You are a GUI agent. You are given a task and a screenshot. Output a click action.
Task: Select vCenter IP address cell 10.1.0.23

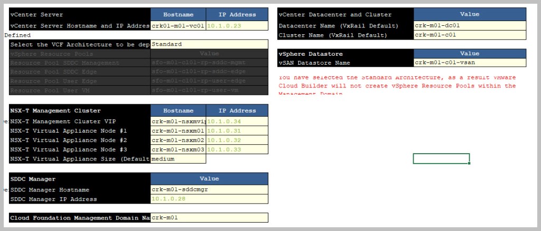237,26
